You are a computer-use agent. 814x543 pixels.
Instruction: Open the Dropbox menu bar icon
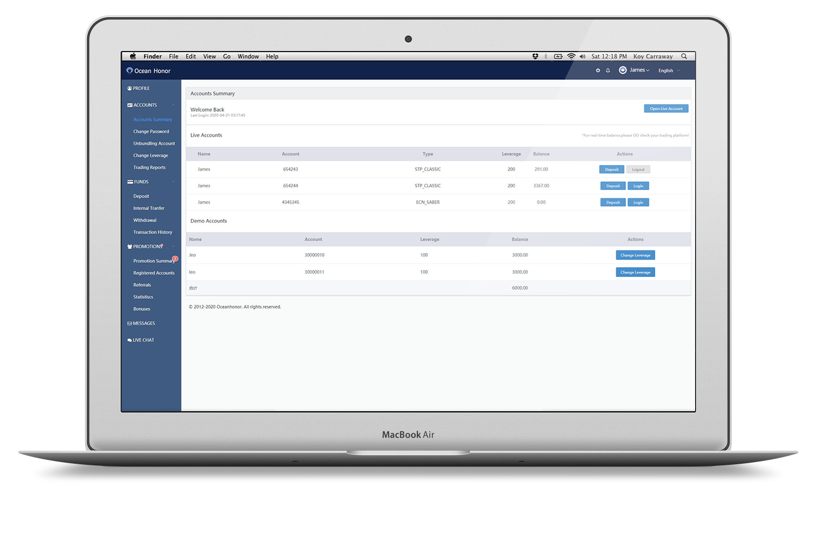point(535,56)
